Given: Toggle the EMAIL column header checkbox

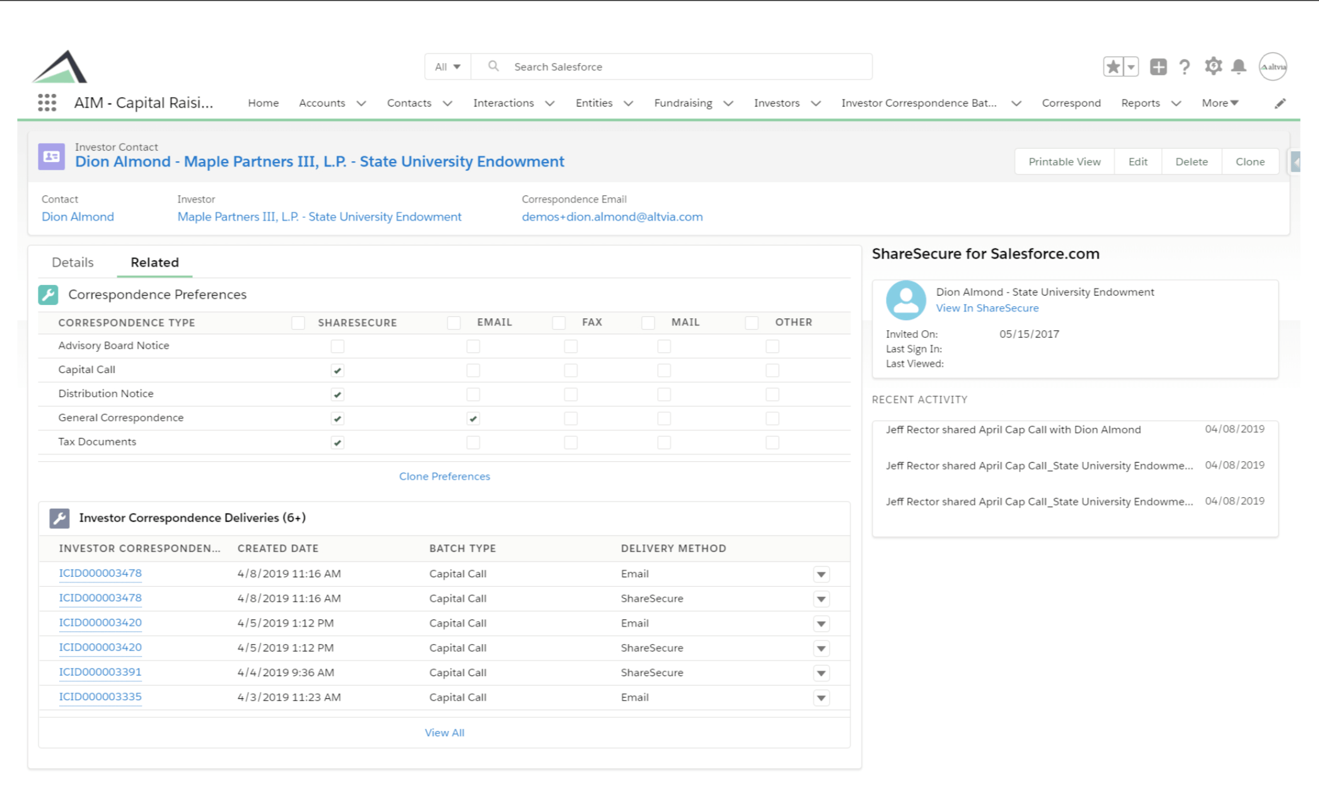Looking at the screenshot, I should click(453, 323).
